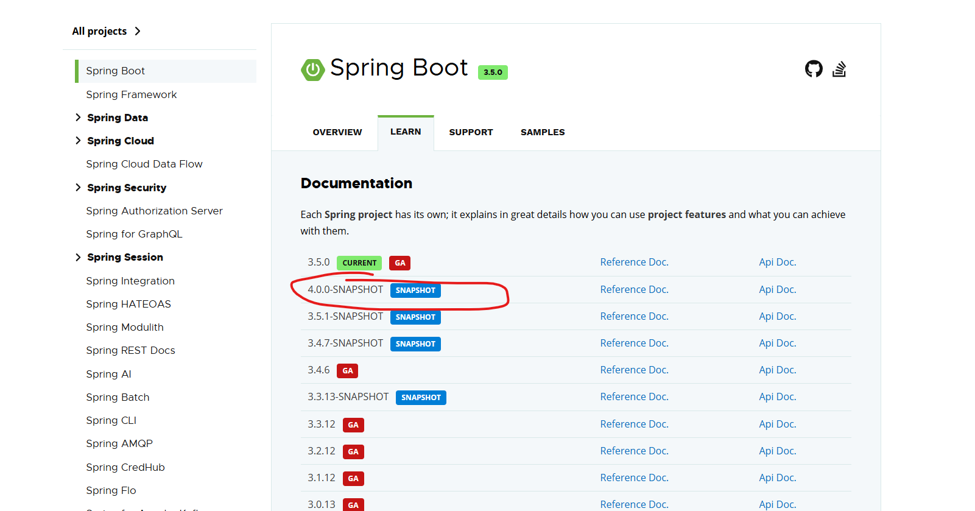This screenshot has width=975, height=511.
Task: Open Reference Doc. for version 3.5.0
Action: click(634, 263)
